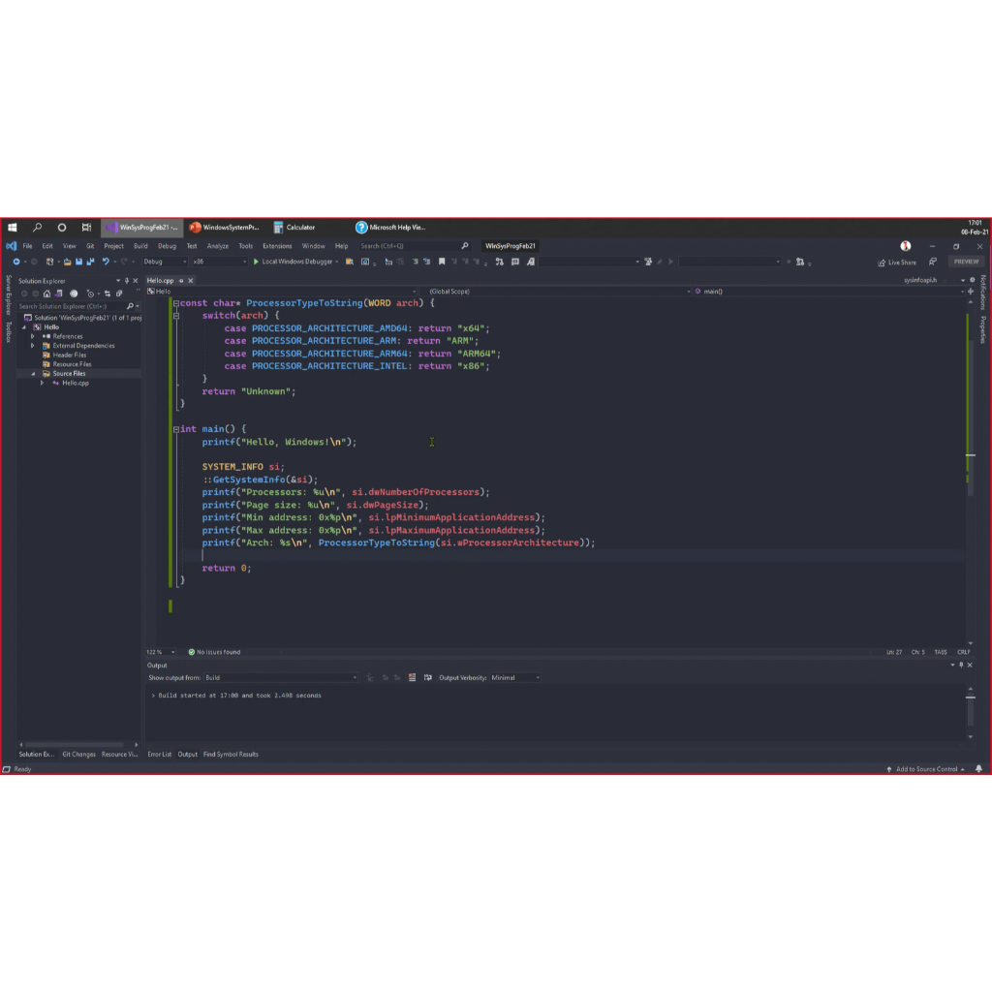Image resolution: width=992 pixels, height=992 pixels.
Task: Click the Save All icon in the toolbar
Action: [x=90, y=262]
